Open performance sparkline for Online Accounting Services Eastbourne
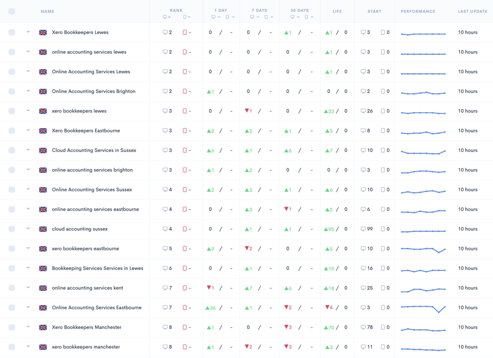 pos(423,308)
